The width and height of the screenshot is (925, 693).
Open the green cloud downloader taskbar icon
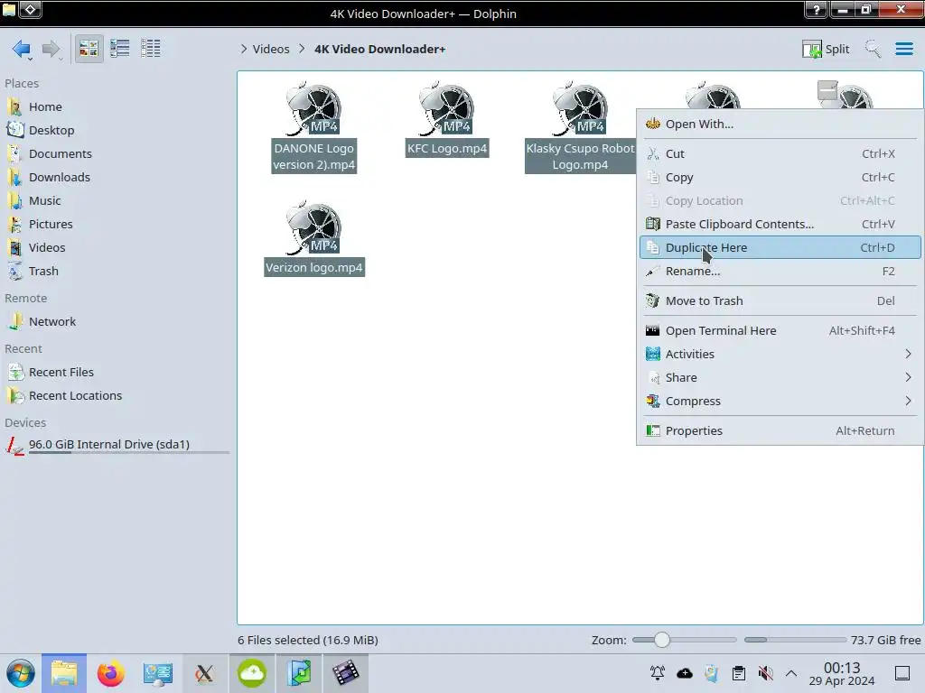252,673
